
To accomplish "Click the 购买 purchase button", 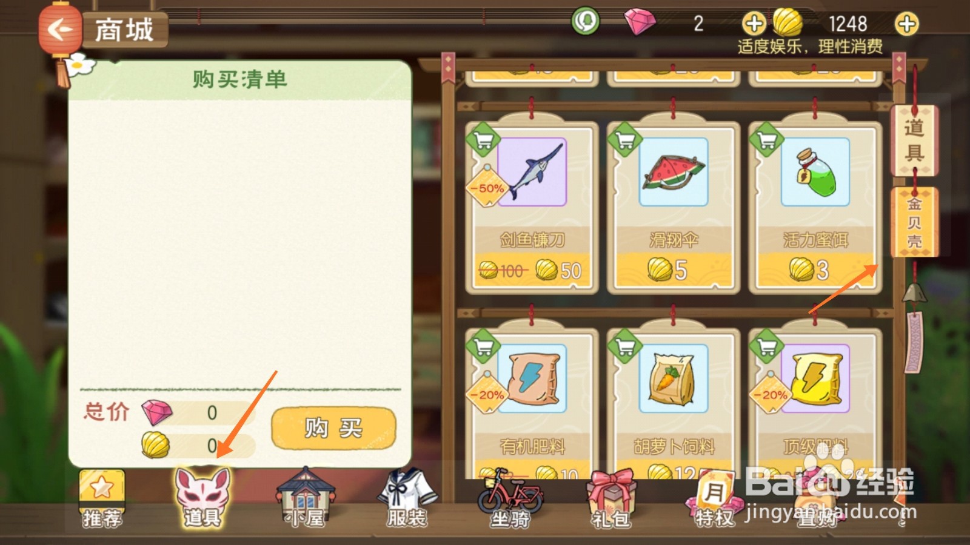I will [333, 428].
